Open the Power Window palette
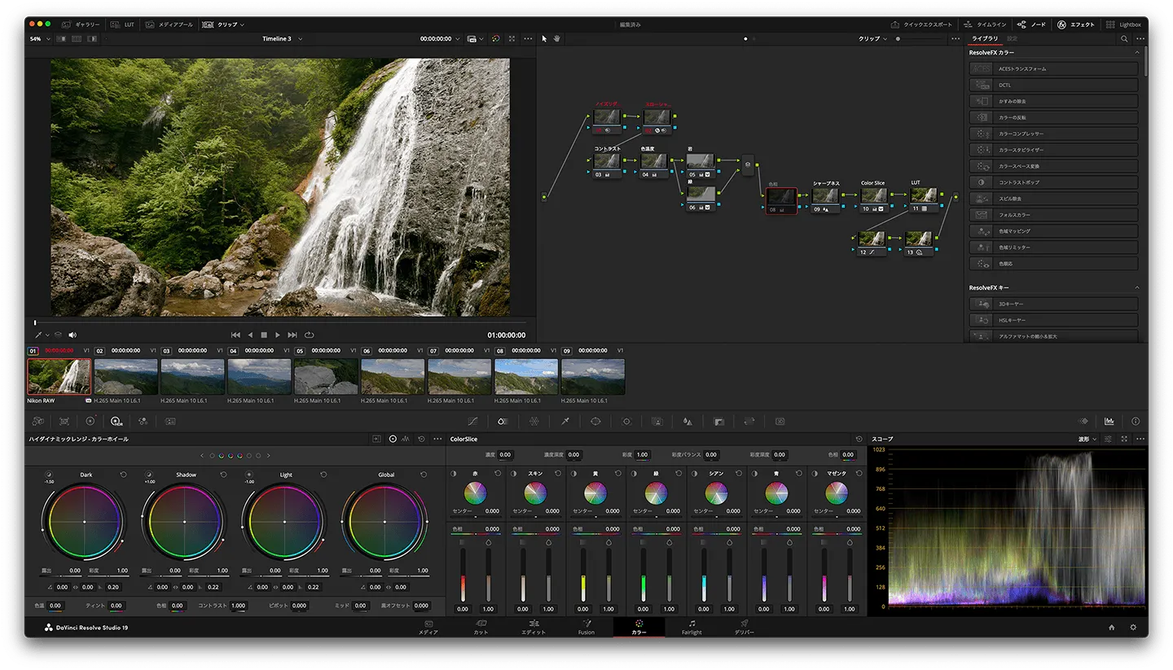The image size is (1173, 670). point(595,422)
